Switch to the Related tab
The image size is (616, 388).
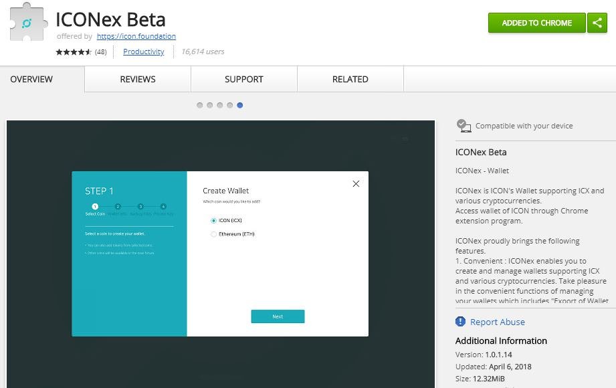tap(350, 79)
